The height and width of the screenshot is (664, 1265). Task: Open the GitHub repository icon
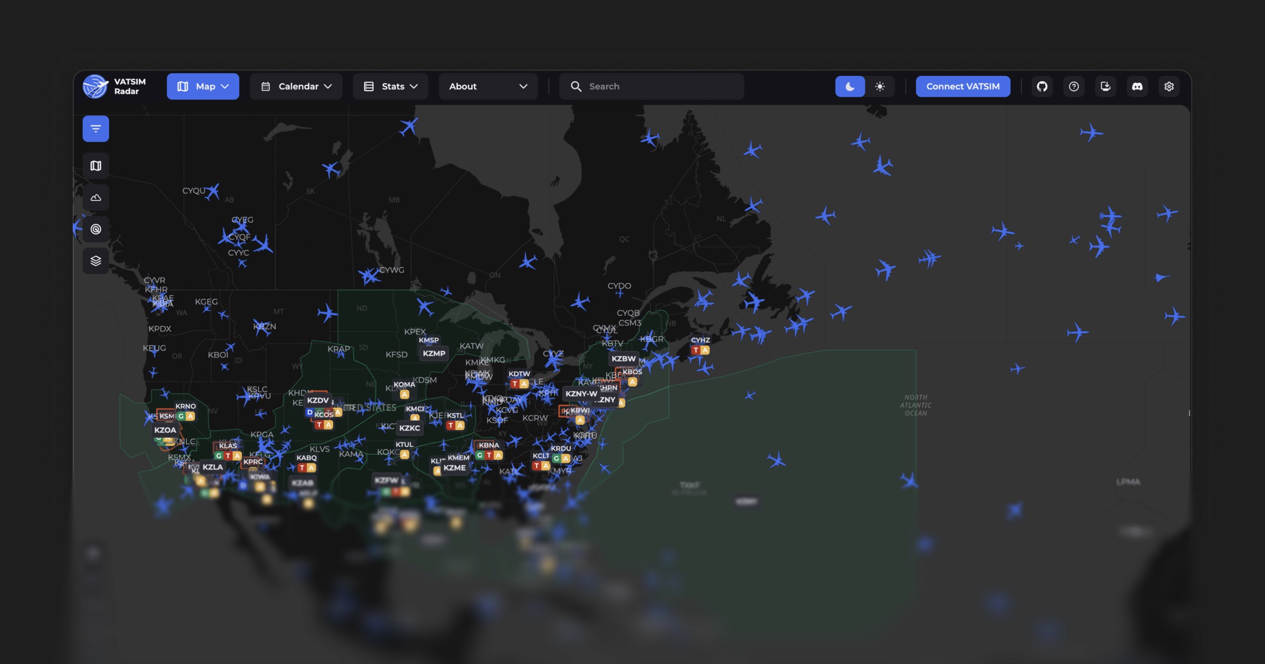point(1043,86)
